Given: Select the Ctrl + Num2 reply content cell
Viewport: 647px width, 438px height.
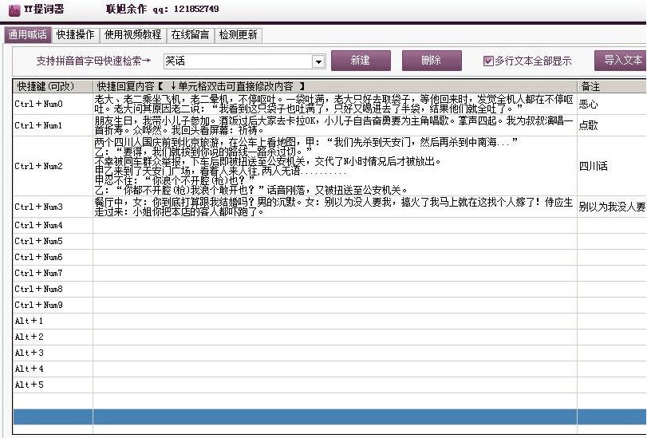Looking at the screenshot, I should 334,166.
